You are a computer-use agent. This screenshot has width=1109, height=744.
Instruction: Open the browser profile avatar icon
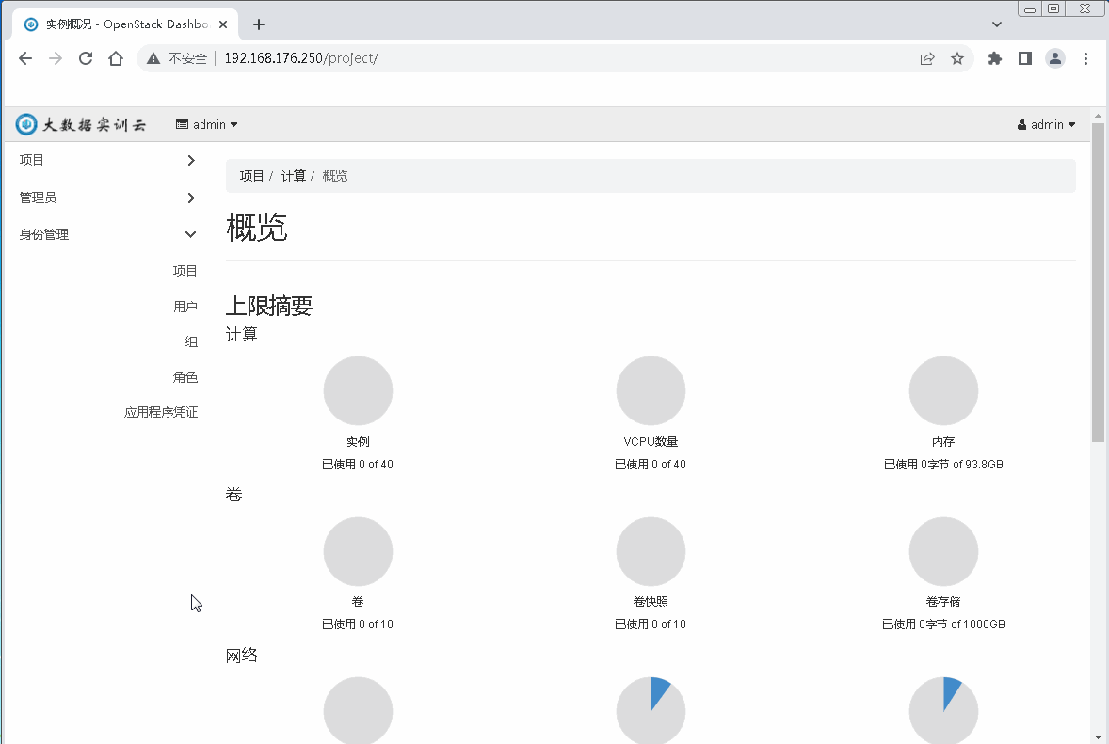tap(1055, 58)
